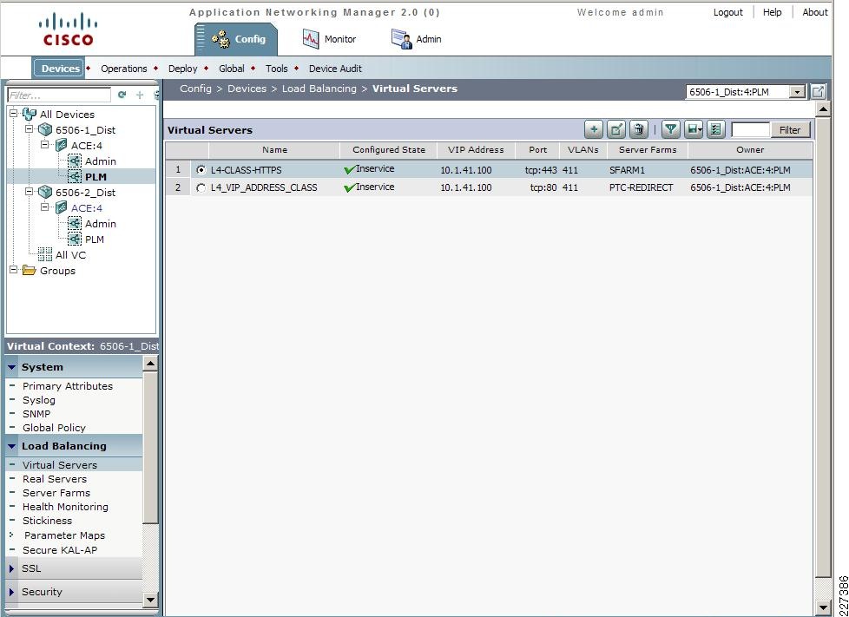Collapse the Load Balancing section
This screenshot has height=617, width=849.
(x=12, y=446)
